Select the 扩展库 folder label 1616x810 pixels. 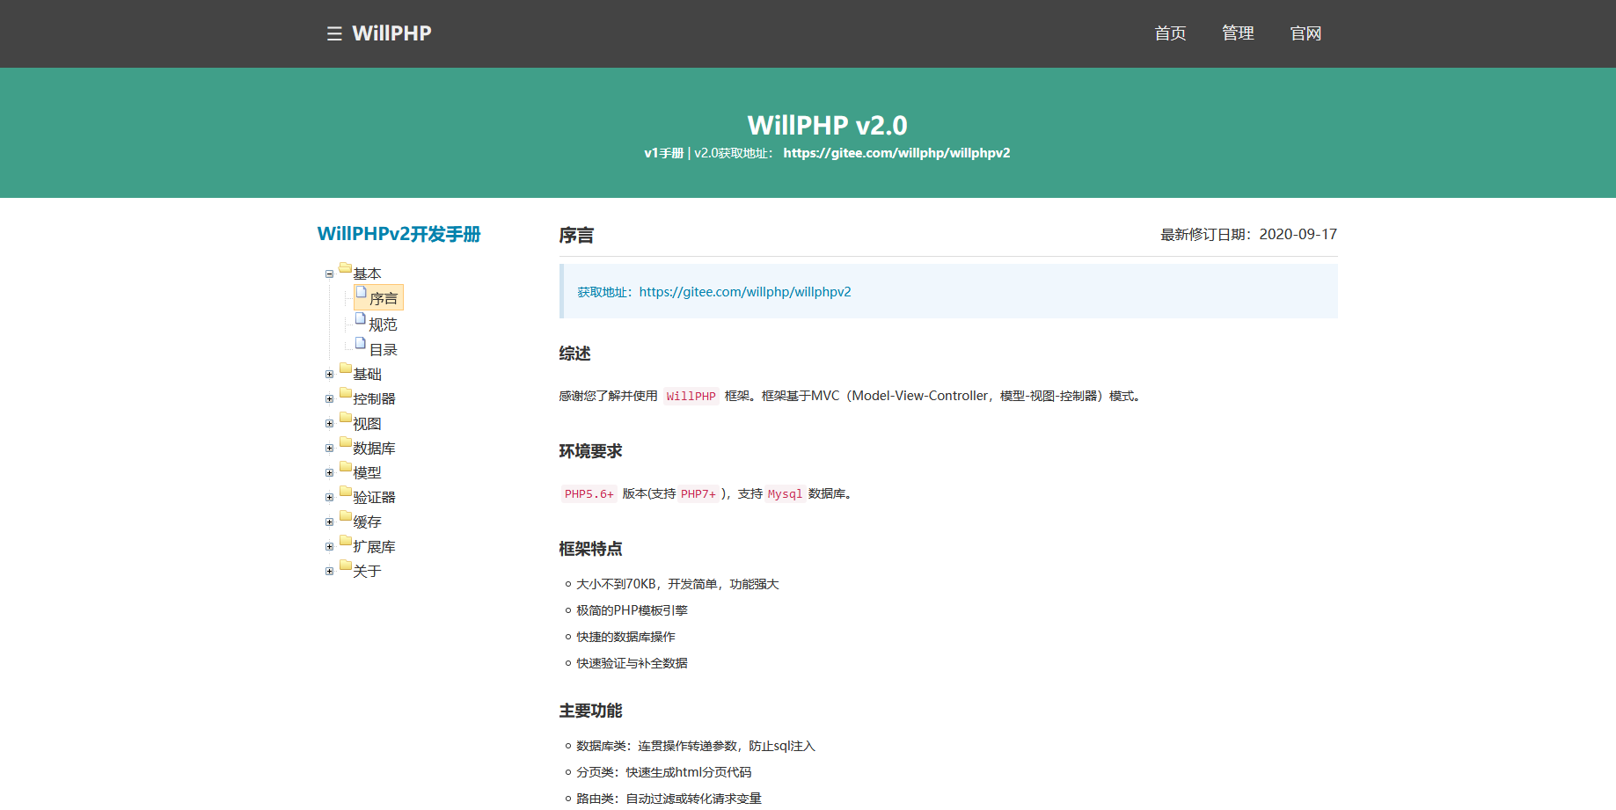click(374, 547)
